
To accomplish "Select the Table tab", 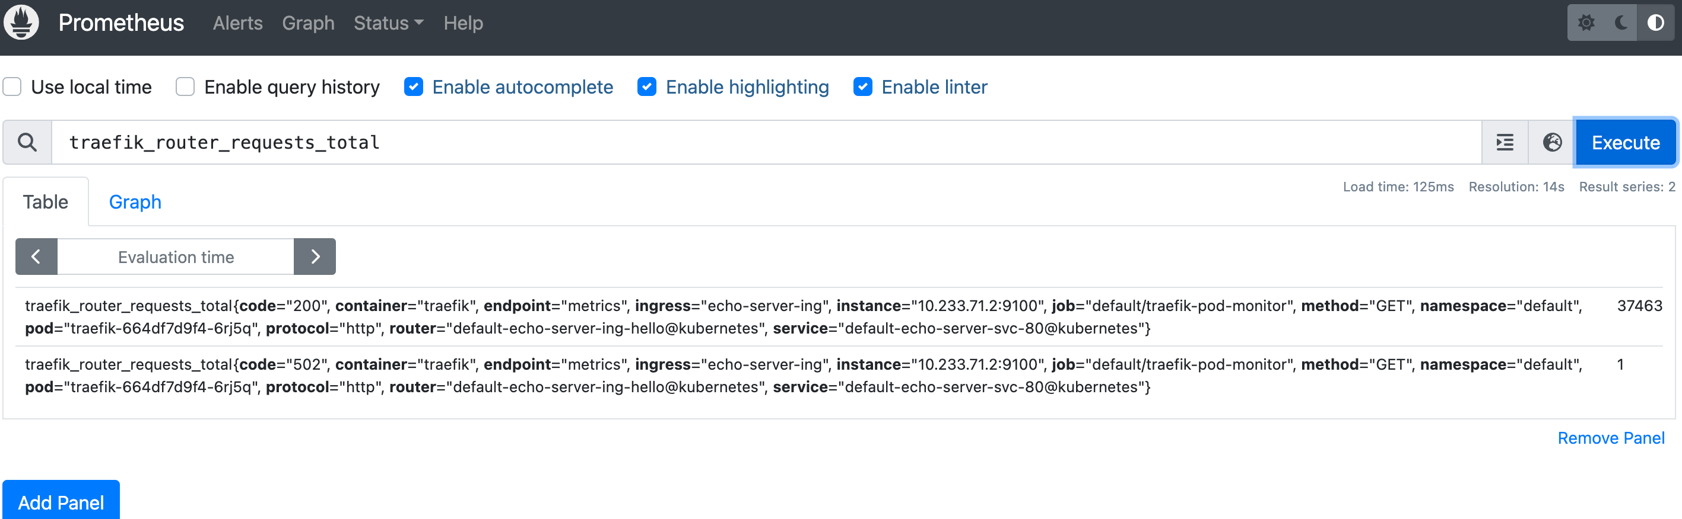I will coord(46,202).
